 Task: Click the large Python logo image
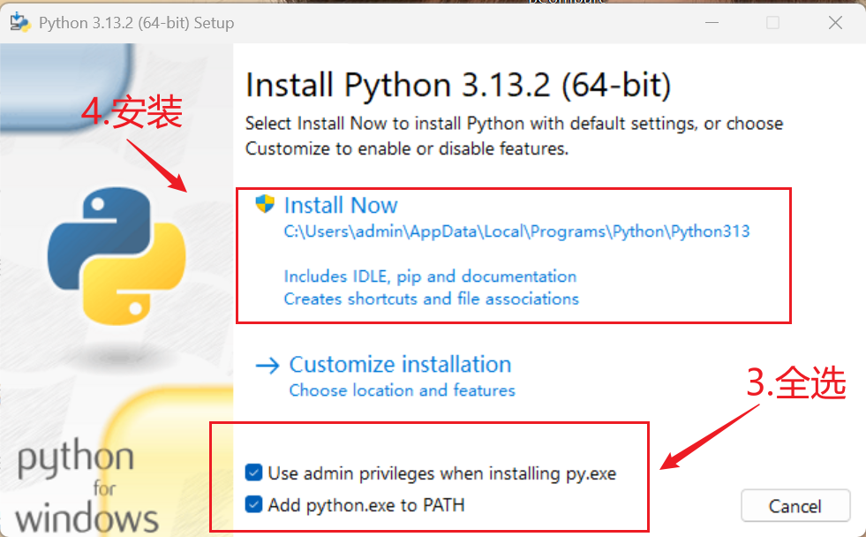(x=117, y=255)
